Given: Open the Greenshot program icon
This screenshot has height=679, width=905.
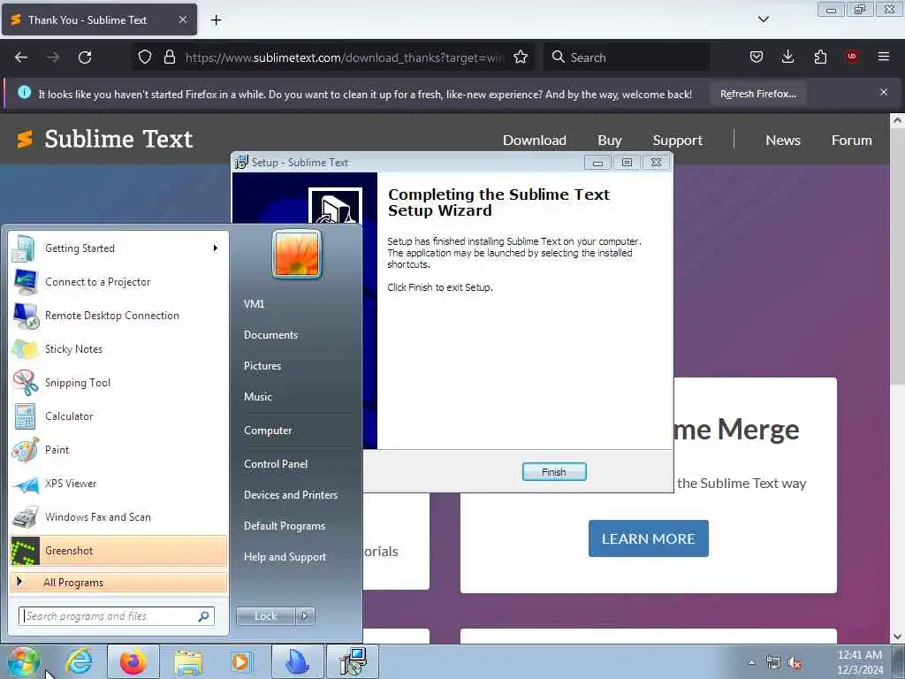Looking at the screenshot, I should pyautogui.click(x=26, y=551).
